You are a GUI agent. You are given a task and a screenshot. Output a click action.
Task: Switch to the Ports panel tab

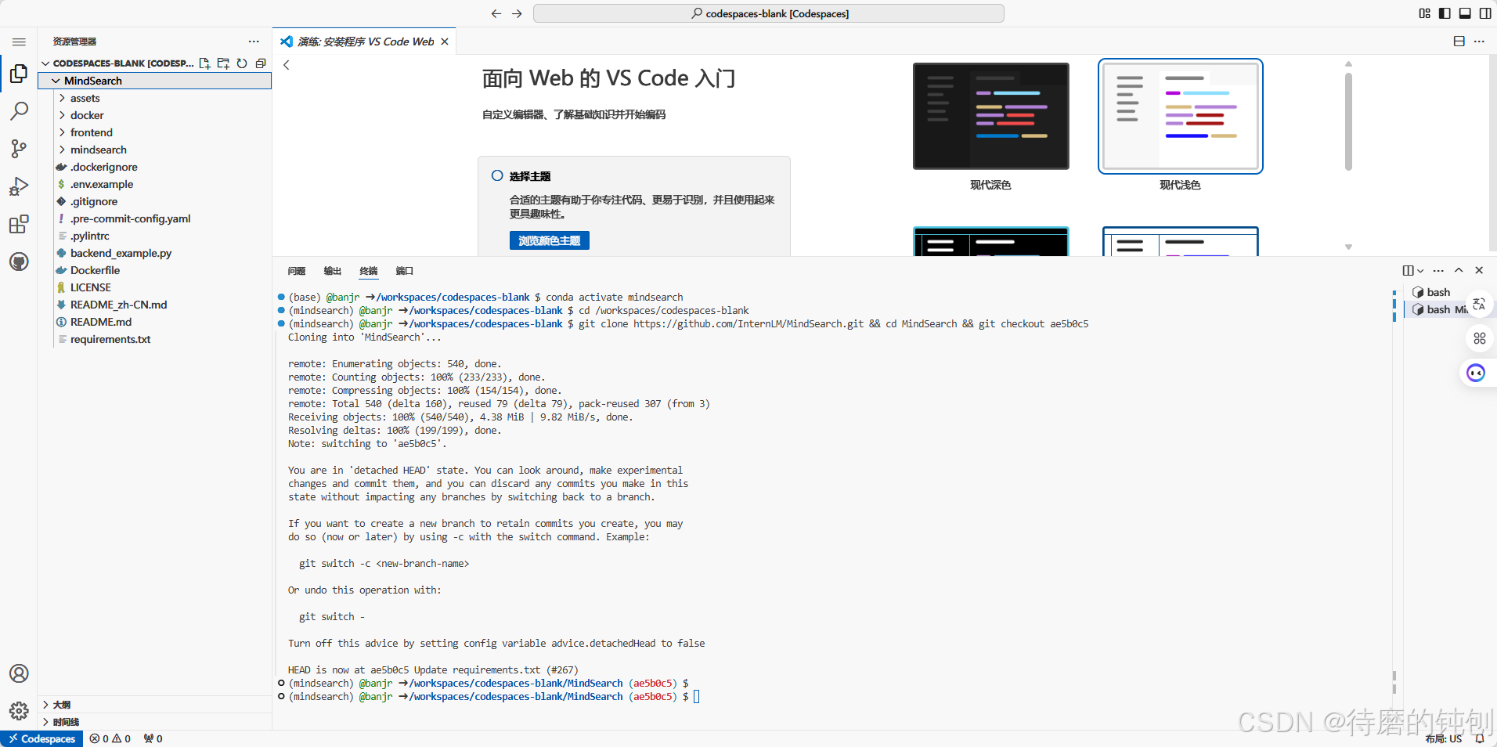point(405,271)
